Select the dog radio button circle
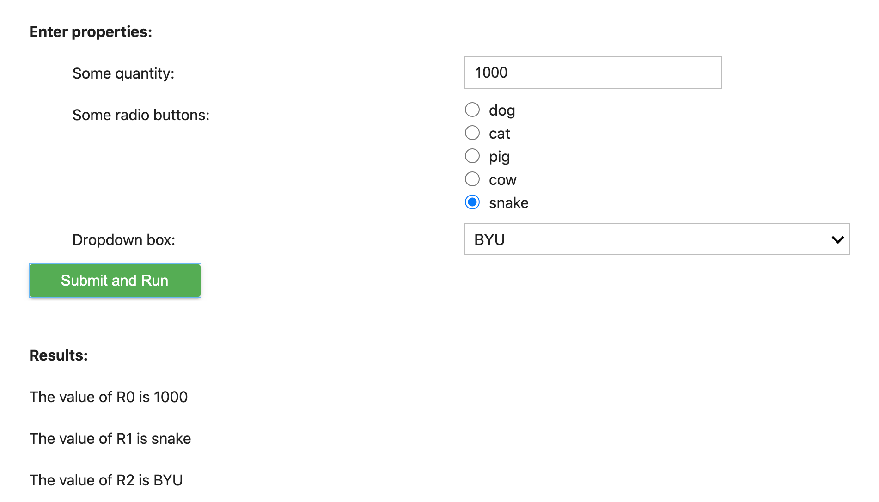Screen dimensions: 879x502 (472, 110)
